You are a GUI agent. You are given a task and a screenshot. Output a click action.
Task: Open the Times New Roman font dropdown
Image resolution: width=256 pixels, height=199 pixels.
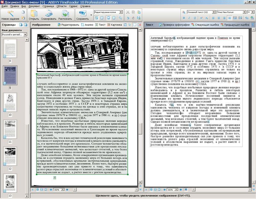click(x=244, y=12)
